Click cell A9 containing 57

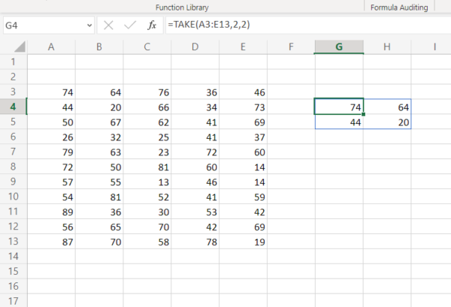[x=51, y=182]
